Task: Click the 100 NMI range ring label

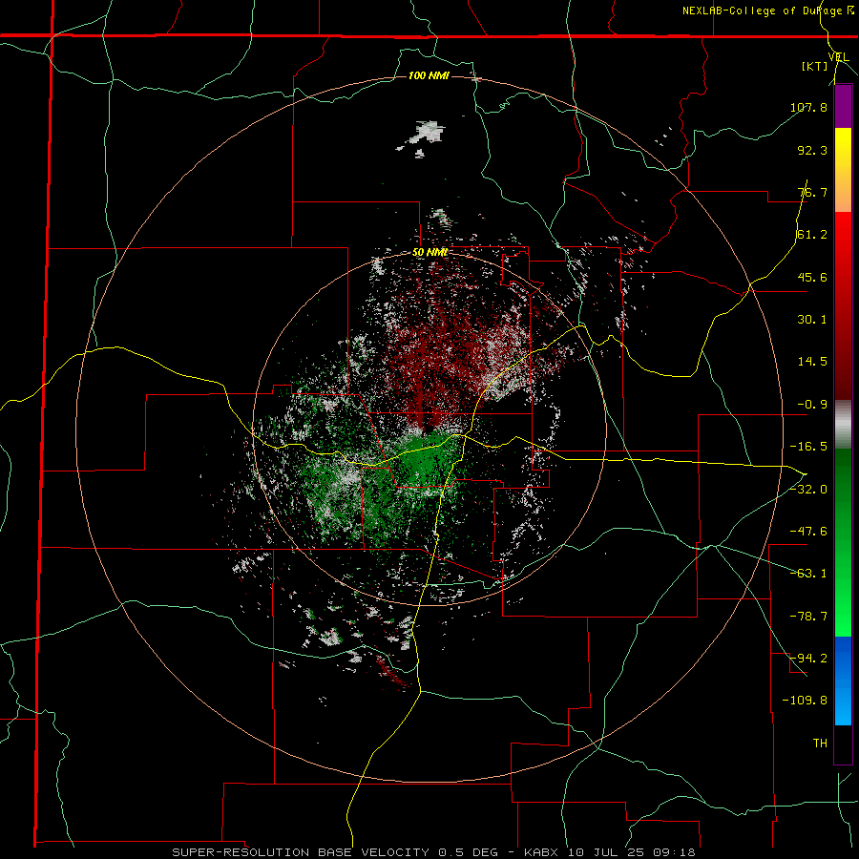Action: [x=429, y=75]
